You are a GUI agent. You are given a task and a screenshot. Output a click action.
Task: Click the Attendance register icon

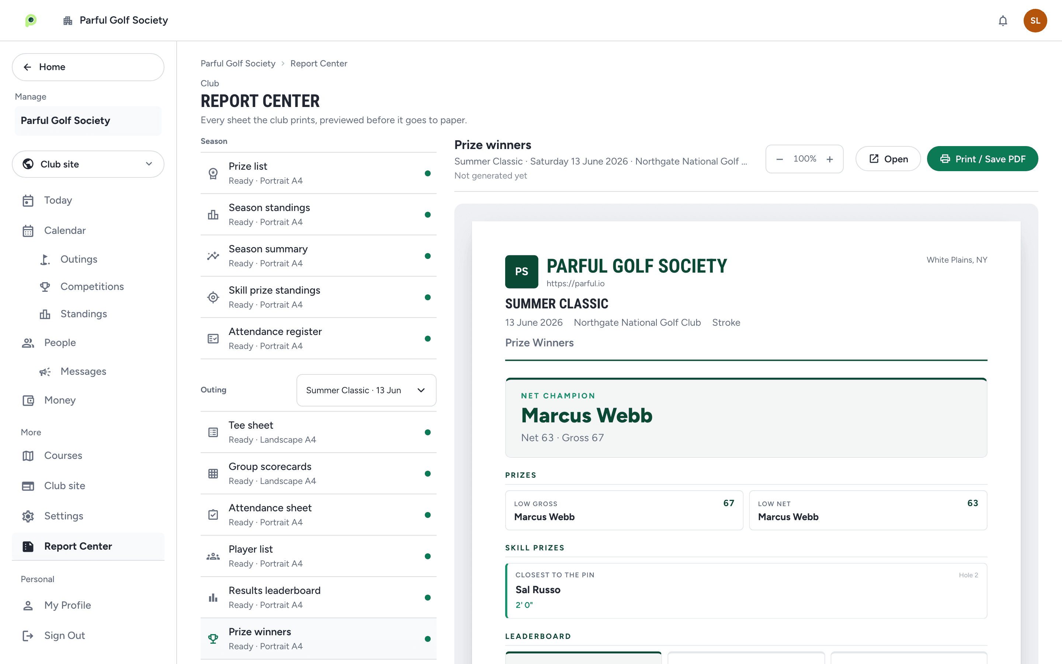[213, 339]
